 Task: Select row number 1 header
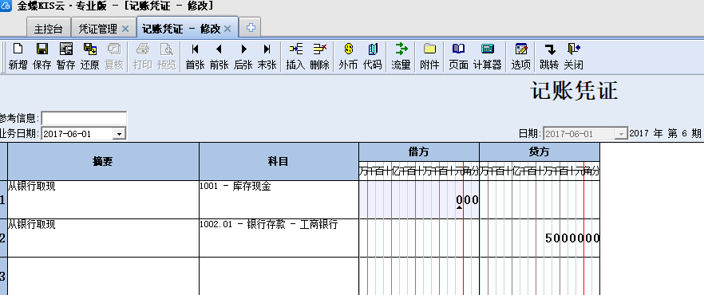click(x=3, y=199)
